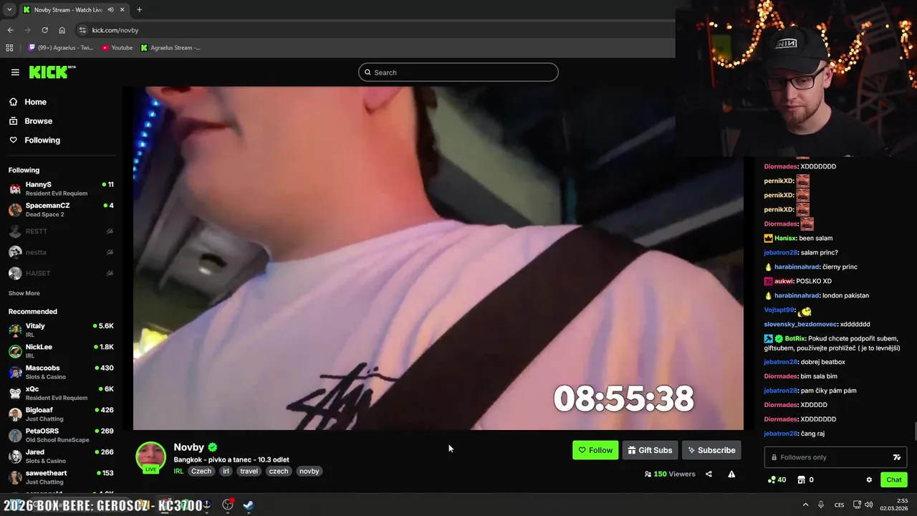Click the address bar kick.com/novby
917x516 pixels.
(x=115, y=30)
